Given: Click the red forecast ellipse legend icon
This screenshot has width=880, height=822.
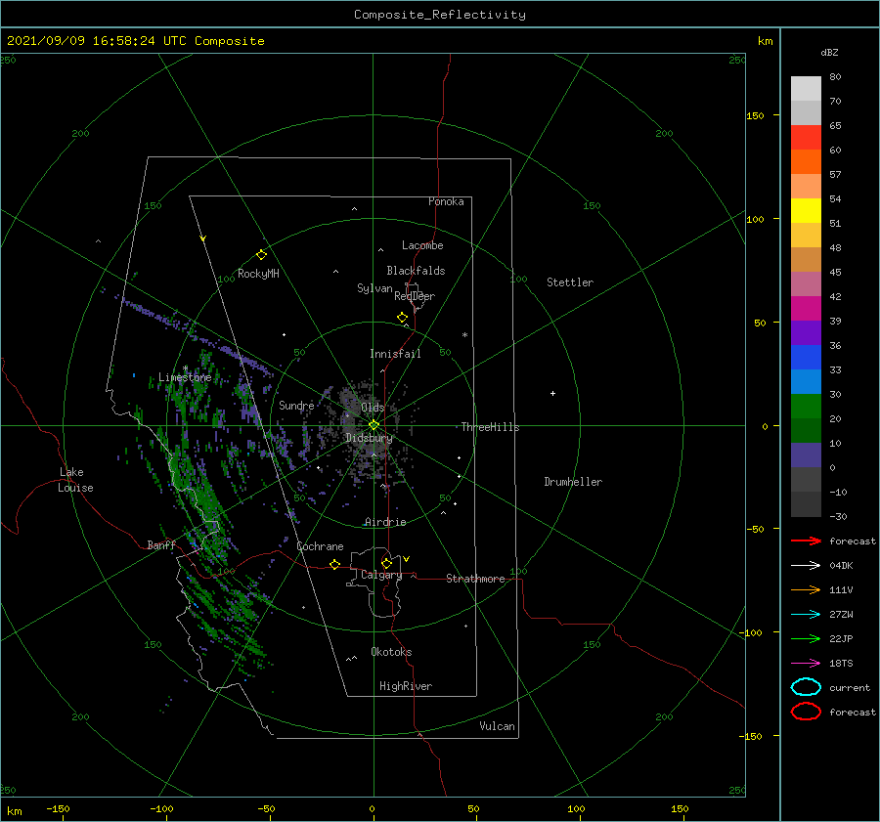Looking at the screenshot, I should (x=806, y=712).
